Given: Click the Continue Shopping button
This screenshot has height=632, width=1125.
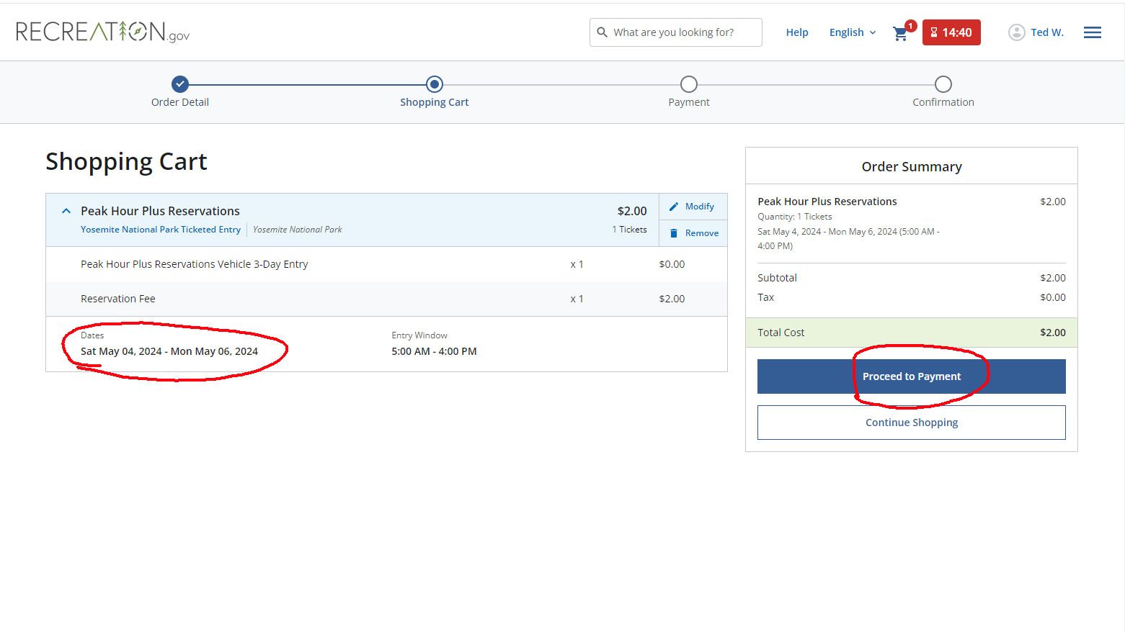Looking at the screenshot, I should click(911, 423).
